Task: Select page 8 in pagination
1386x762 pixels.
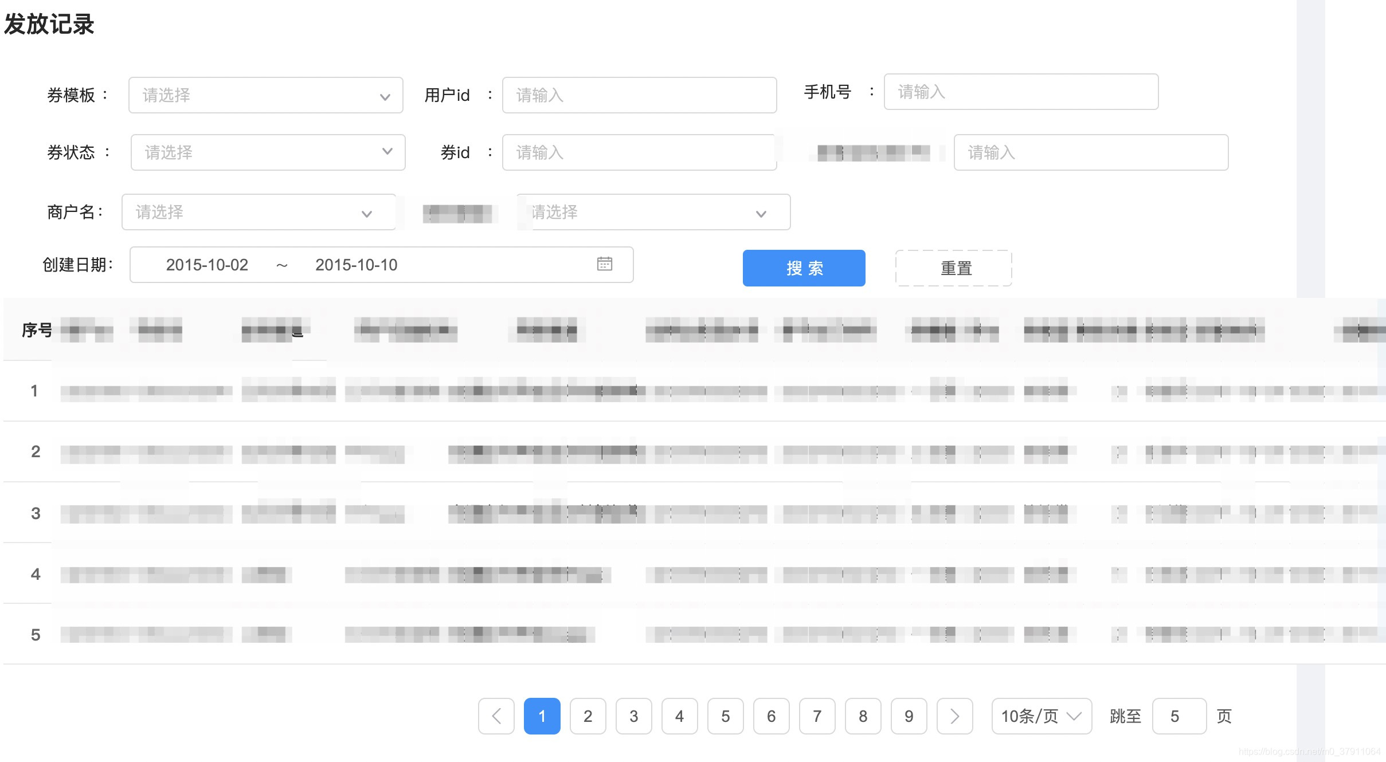Action: pos(863,716)
